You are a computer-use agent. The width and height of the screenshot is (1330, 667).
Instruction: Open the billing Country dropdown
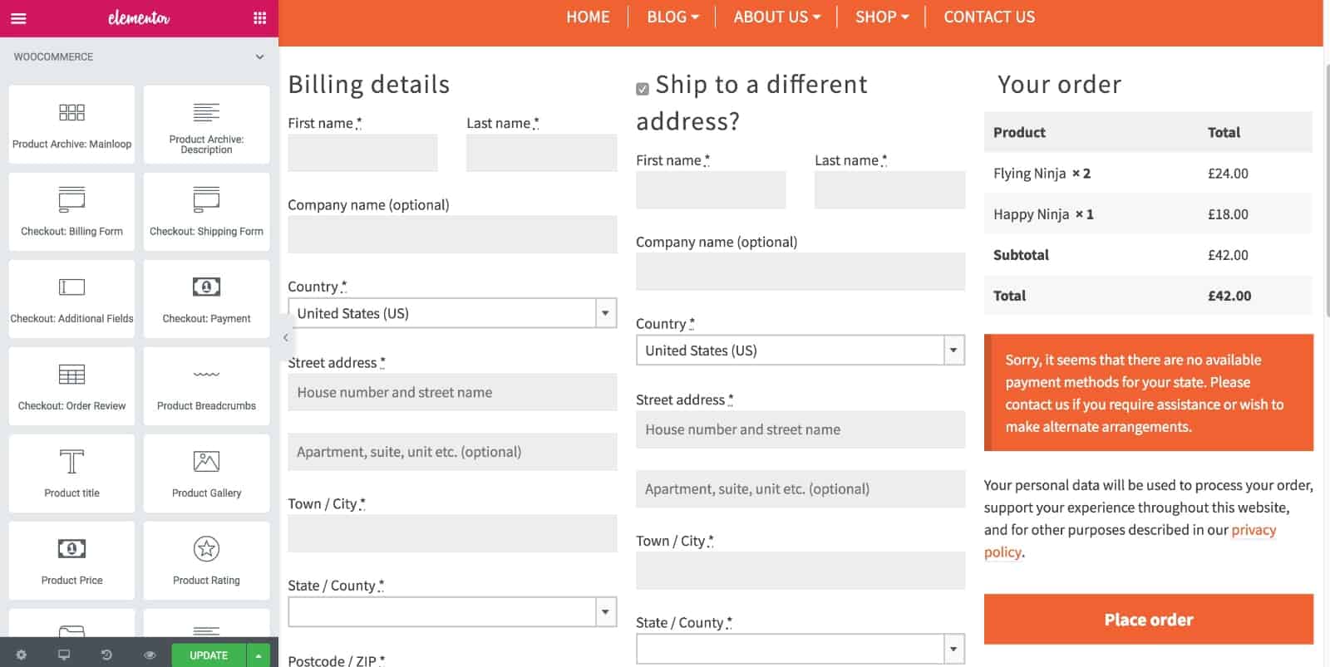[x=452, y=313]
